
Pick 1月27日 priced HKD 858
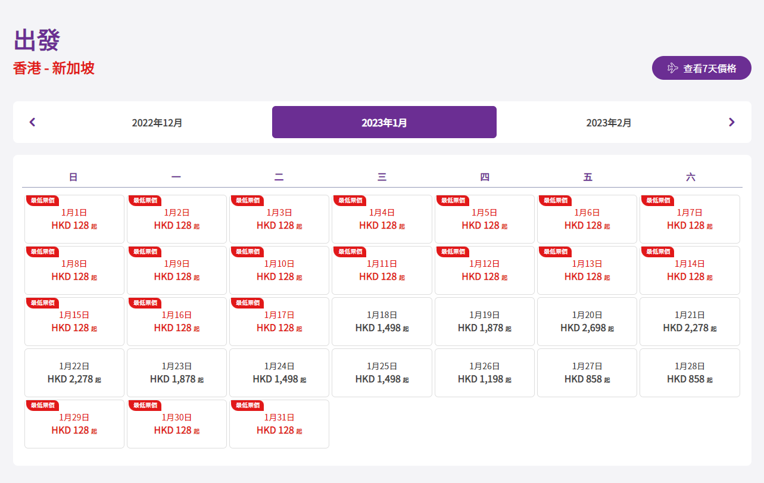[x=587, y=373]
